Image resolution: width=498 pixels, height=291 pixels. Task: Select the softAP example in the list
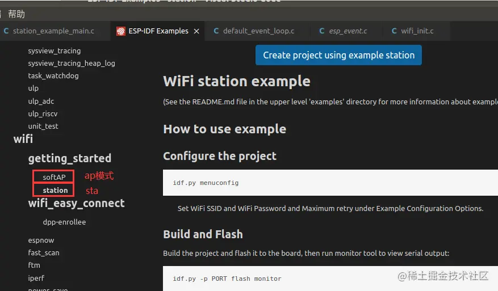(54, 178)
